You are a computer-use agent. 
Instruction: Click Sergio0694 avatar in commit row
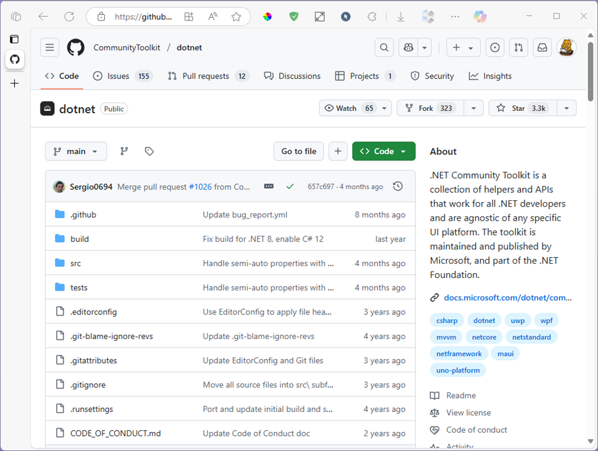(x=59, y=186)
